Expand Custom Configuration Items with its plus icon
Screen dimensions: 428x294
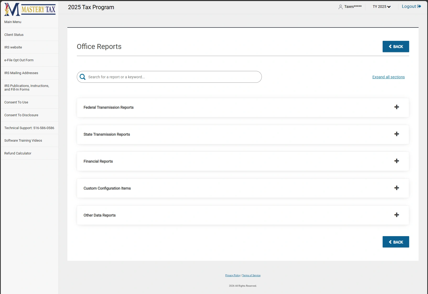(x=397, y=188)
